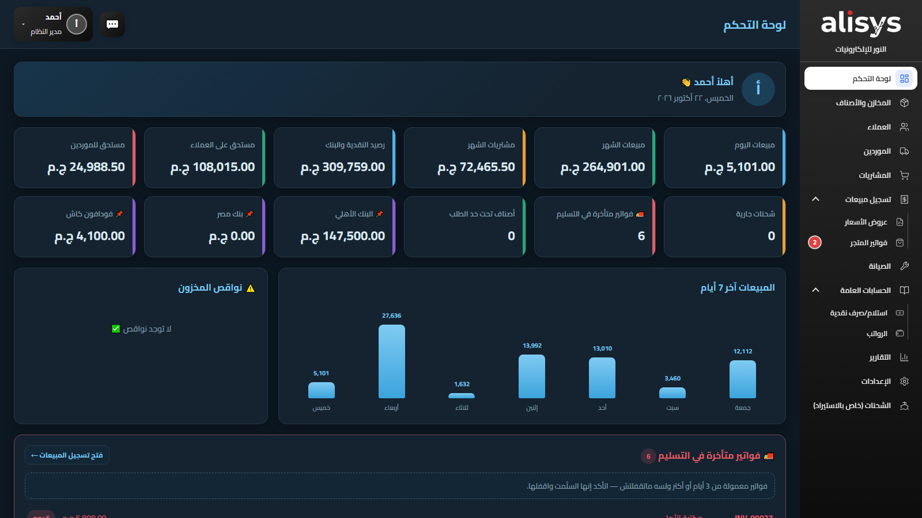The height and width of the screenshot is (518, 922).
Task: Click the لا توجد نواقص status text
Action: click(142, 329)
